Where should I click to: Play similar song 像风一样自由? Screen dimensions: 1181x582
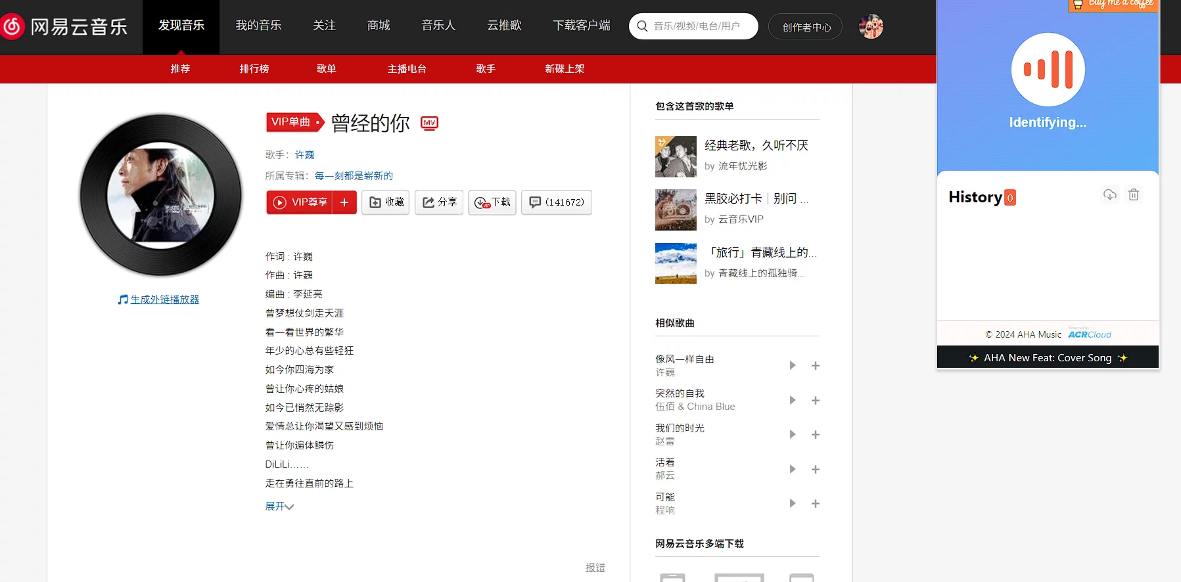point(793,365)
